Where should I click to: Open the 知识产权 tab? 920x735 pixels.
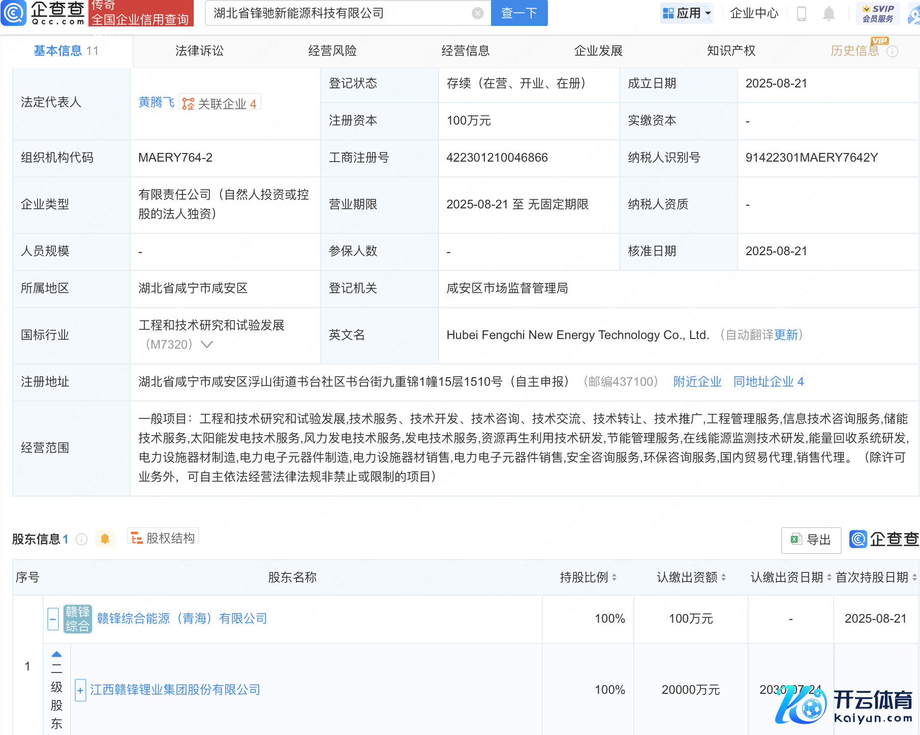pos(731,51)
